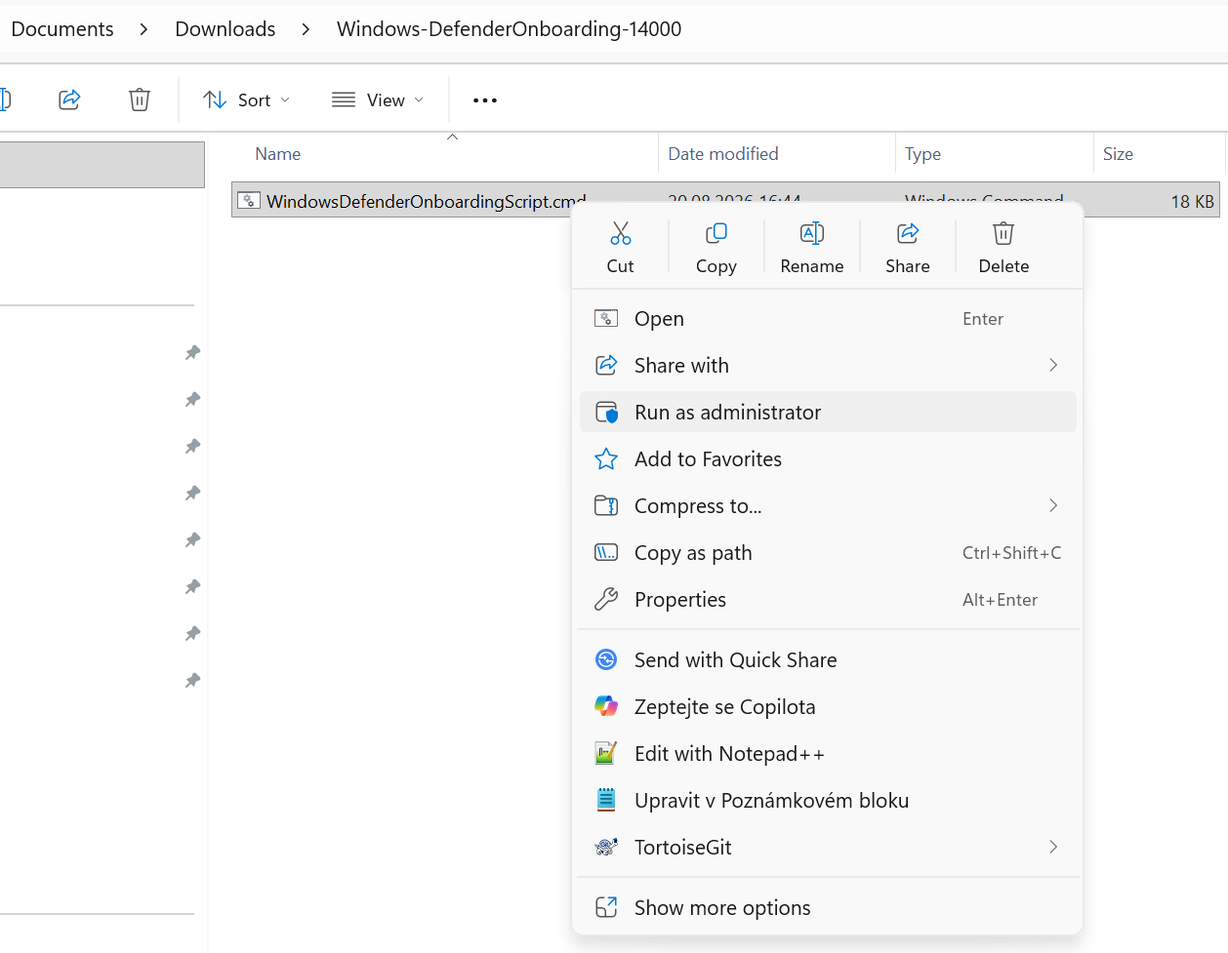Click Zeptejte se Copilota entry
The image size is (1228, 953).
click(828, 707)
